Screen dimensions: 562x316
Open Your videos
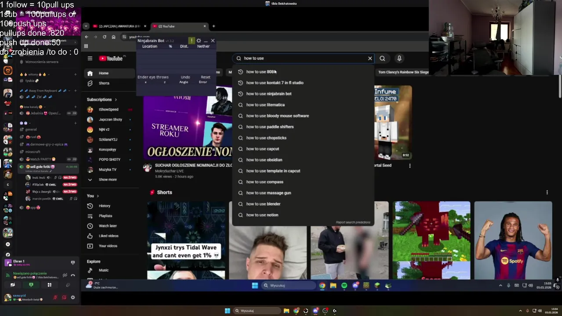(x=109, y=246)
